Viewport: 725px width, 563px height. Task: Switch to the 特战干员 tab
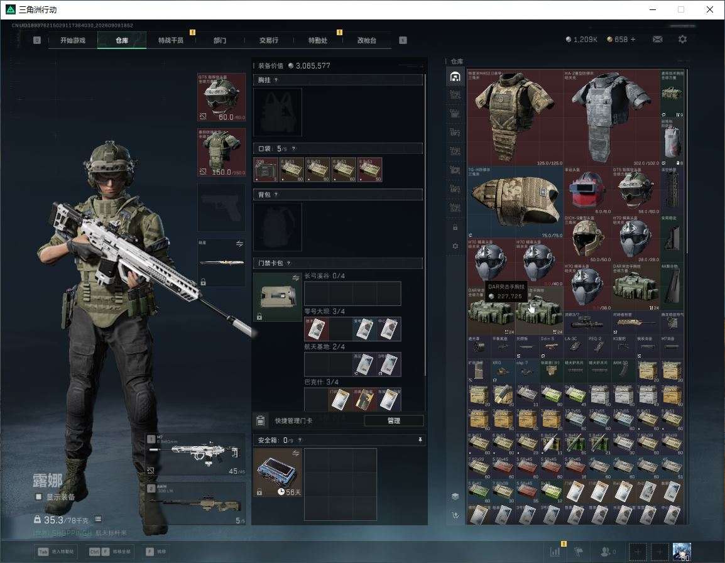click(x=171, y=40)
